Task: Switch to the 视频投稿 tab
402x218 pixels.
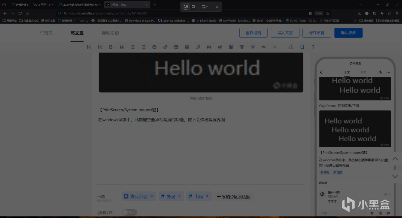Action: tap(110, 33)
